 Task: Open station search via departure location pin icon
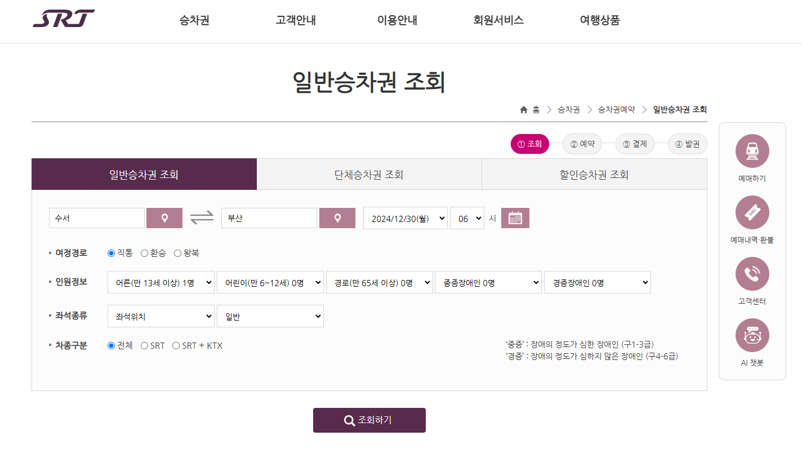point(164,217)
